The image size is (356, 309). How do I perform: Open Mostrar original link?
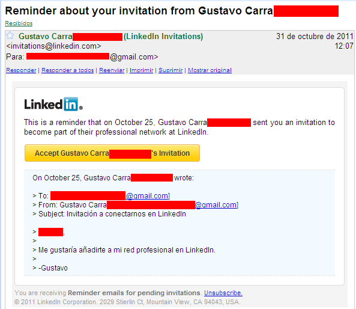point(210,70)
